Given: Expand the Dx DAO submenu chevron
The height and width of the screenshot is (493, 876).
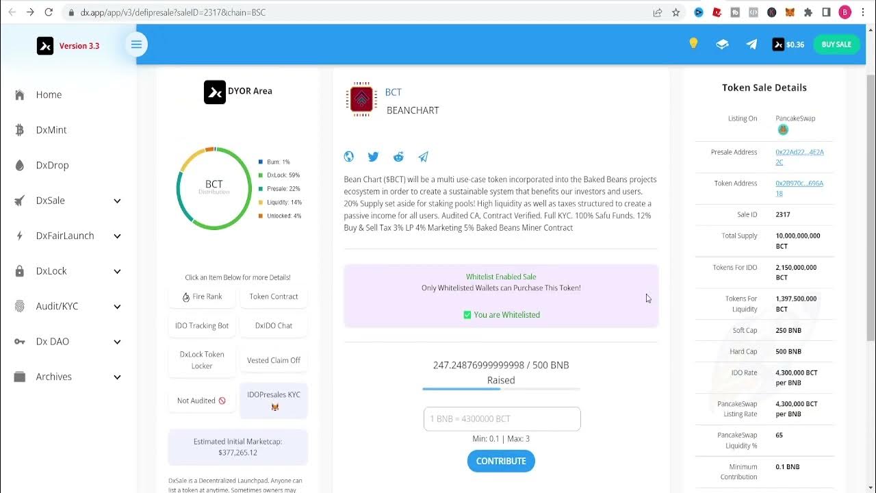Looking at the screenshot, I should (x=117, y=342).
